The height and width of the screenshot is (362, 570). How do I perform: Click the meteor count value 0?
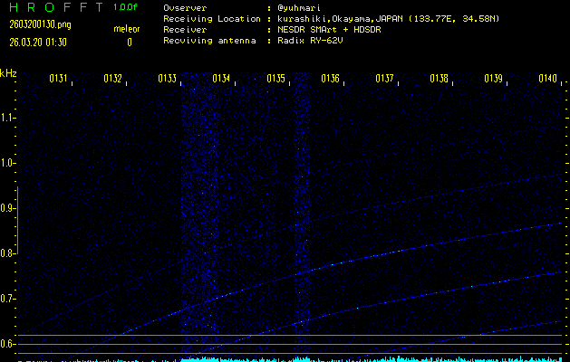tap(129, 42)
